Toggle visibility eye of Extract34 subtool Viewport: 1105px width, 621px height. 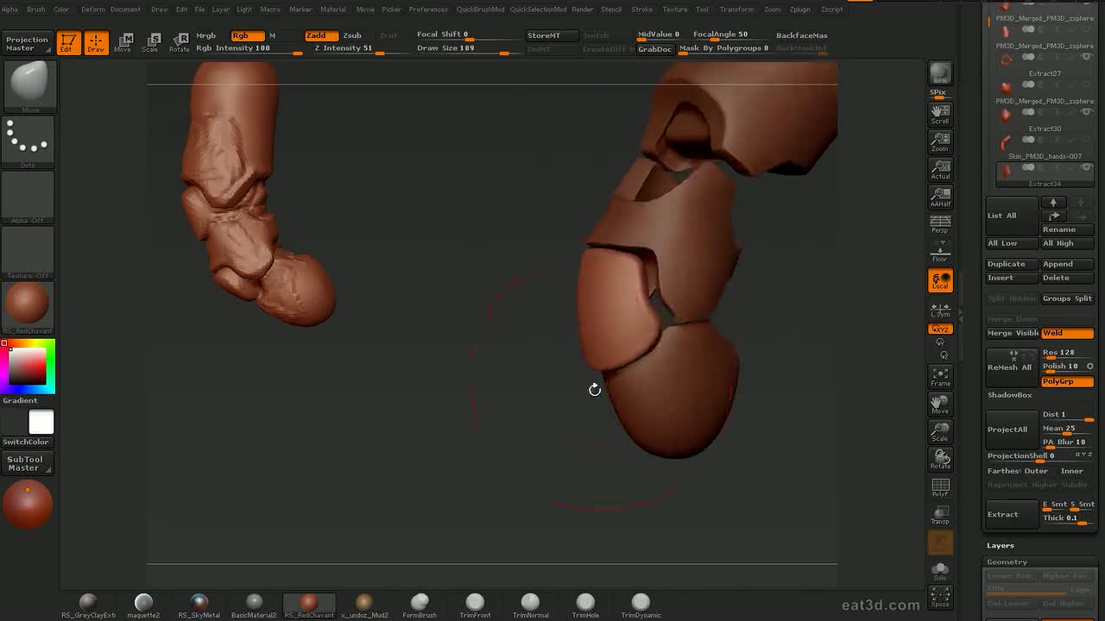point(1086,167)
